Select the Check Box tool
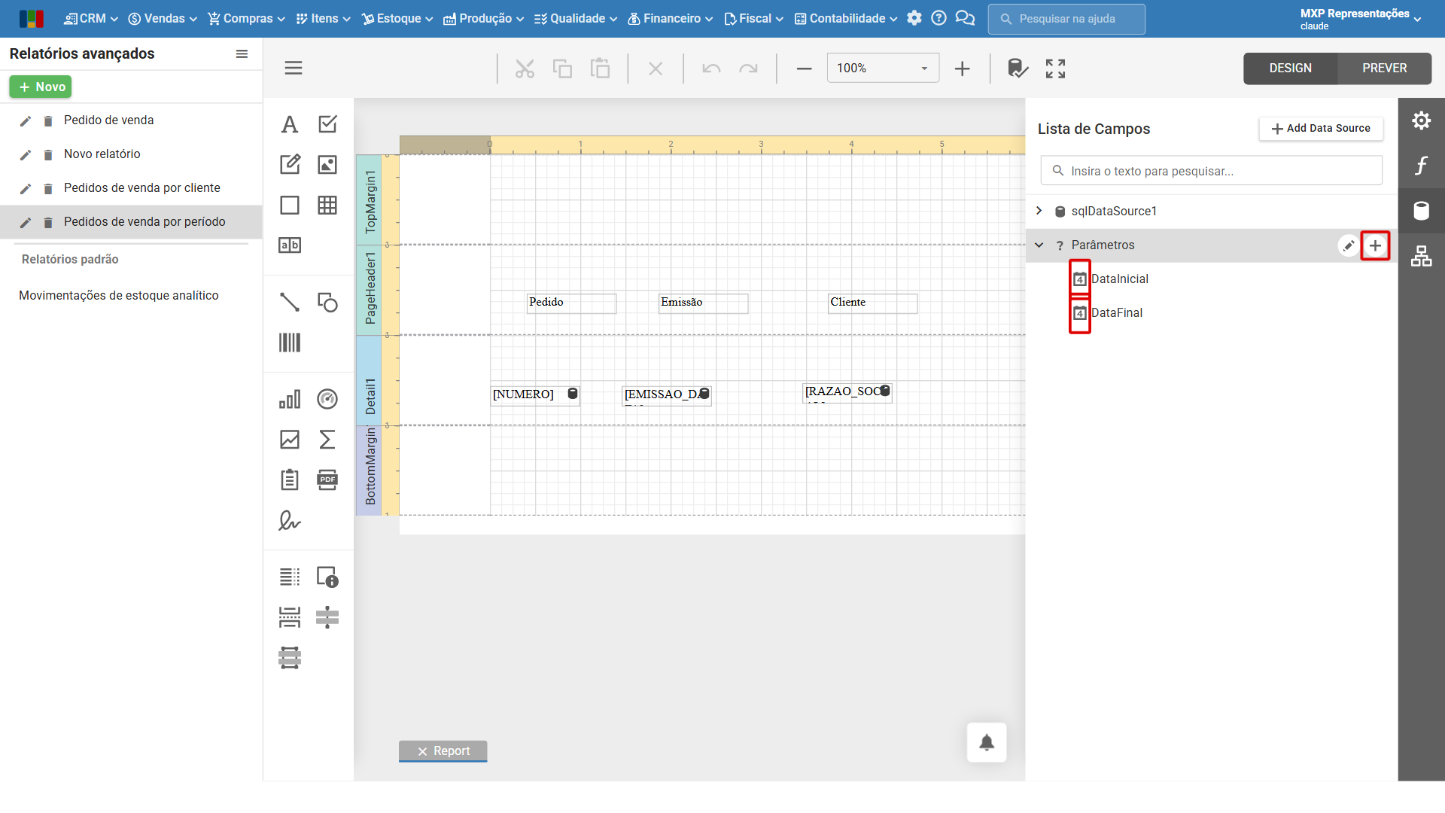 click(x=327, y=124)
